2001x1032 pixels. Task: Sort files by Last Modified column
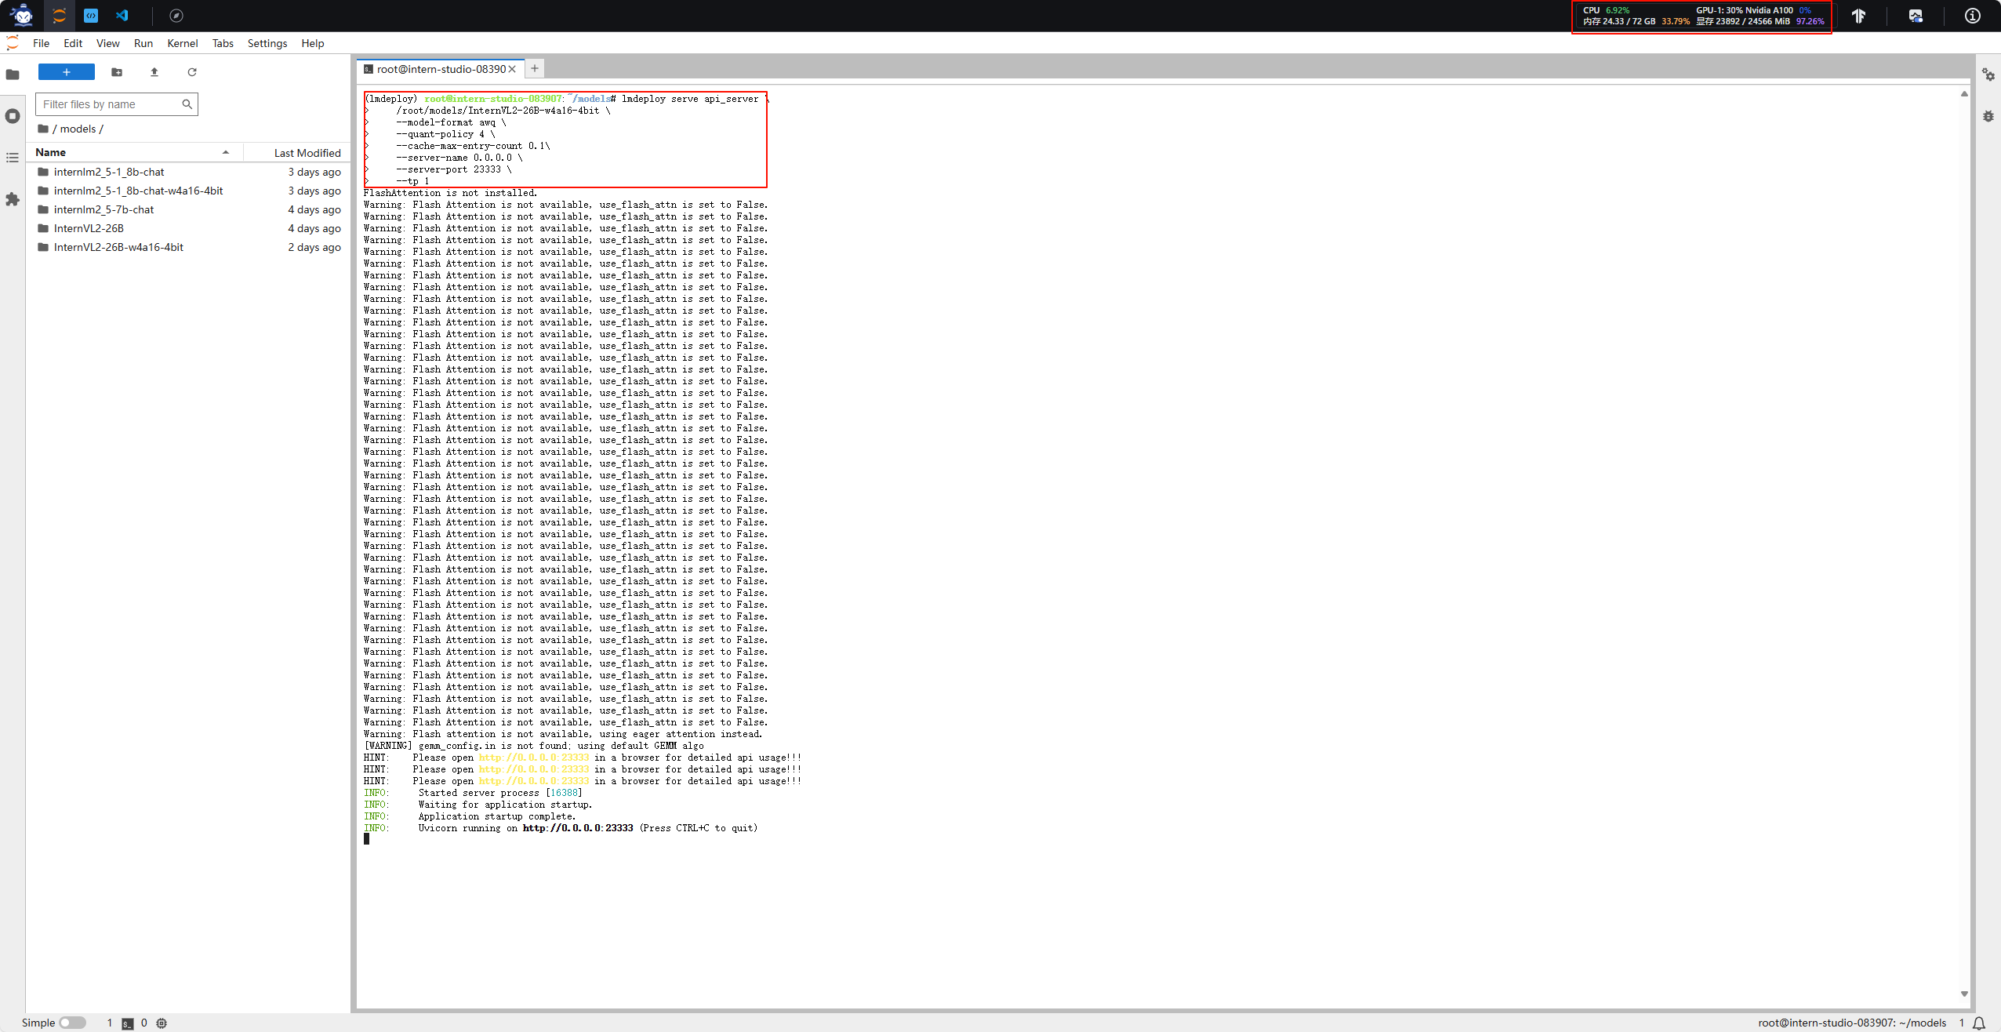(x=307, y=153)
